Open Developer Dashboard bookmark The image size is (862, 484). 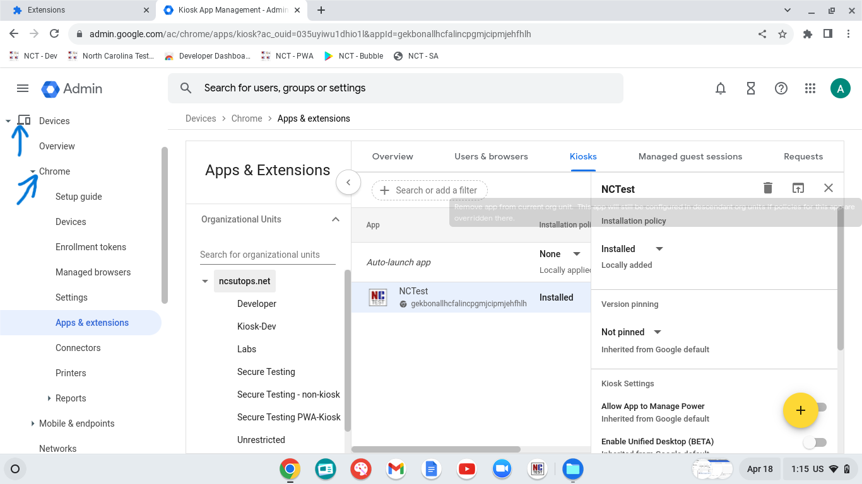click(208, 56)
